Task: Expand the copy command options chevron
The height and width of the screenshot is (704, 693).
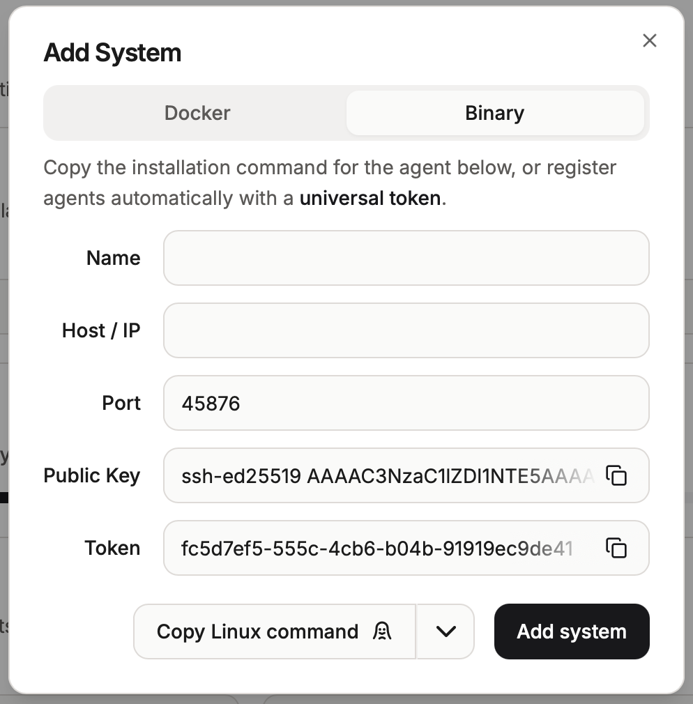Action: coord(445,632)
